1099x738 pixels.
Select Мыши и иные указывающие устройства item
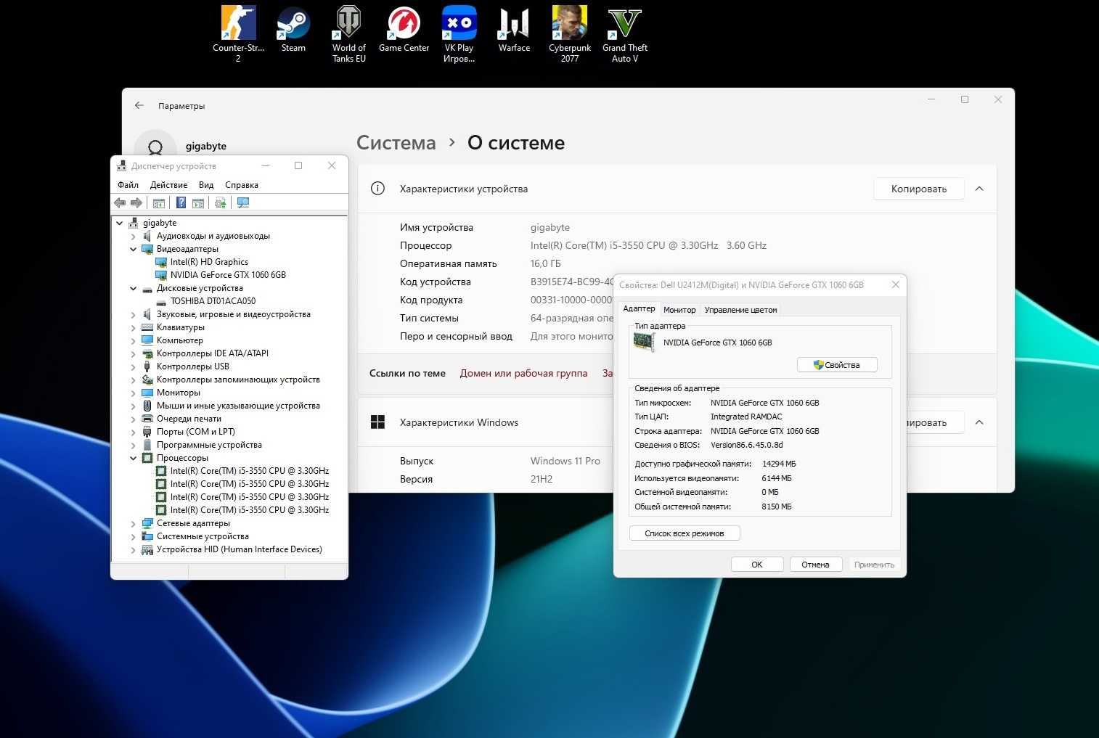click(238, 406)
